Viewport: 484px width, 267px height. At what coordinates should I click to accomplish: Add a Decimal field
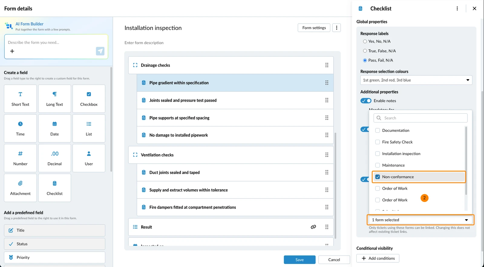[x=54, y=158]
